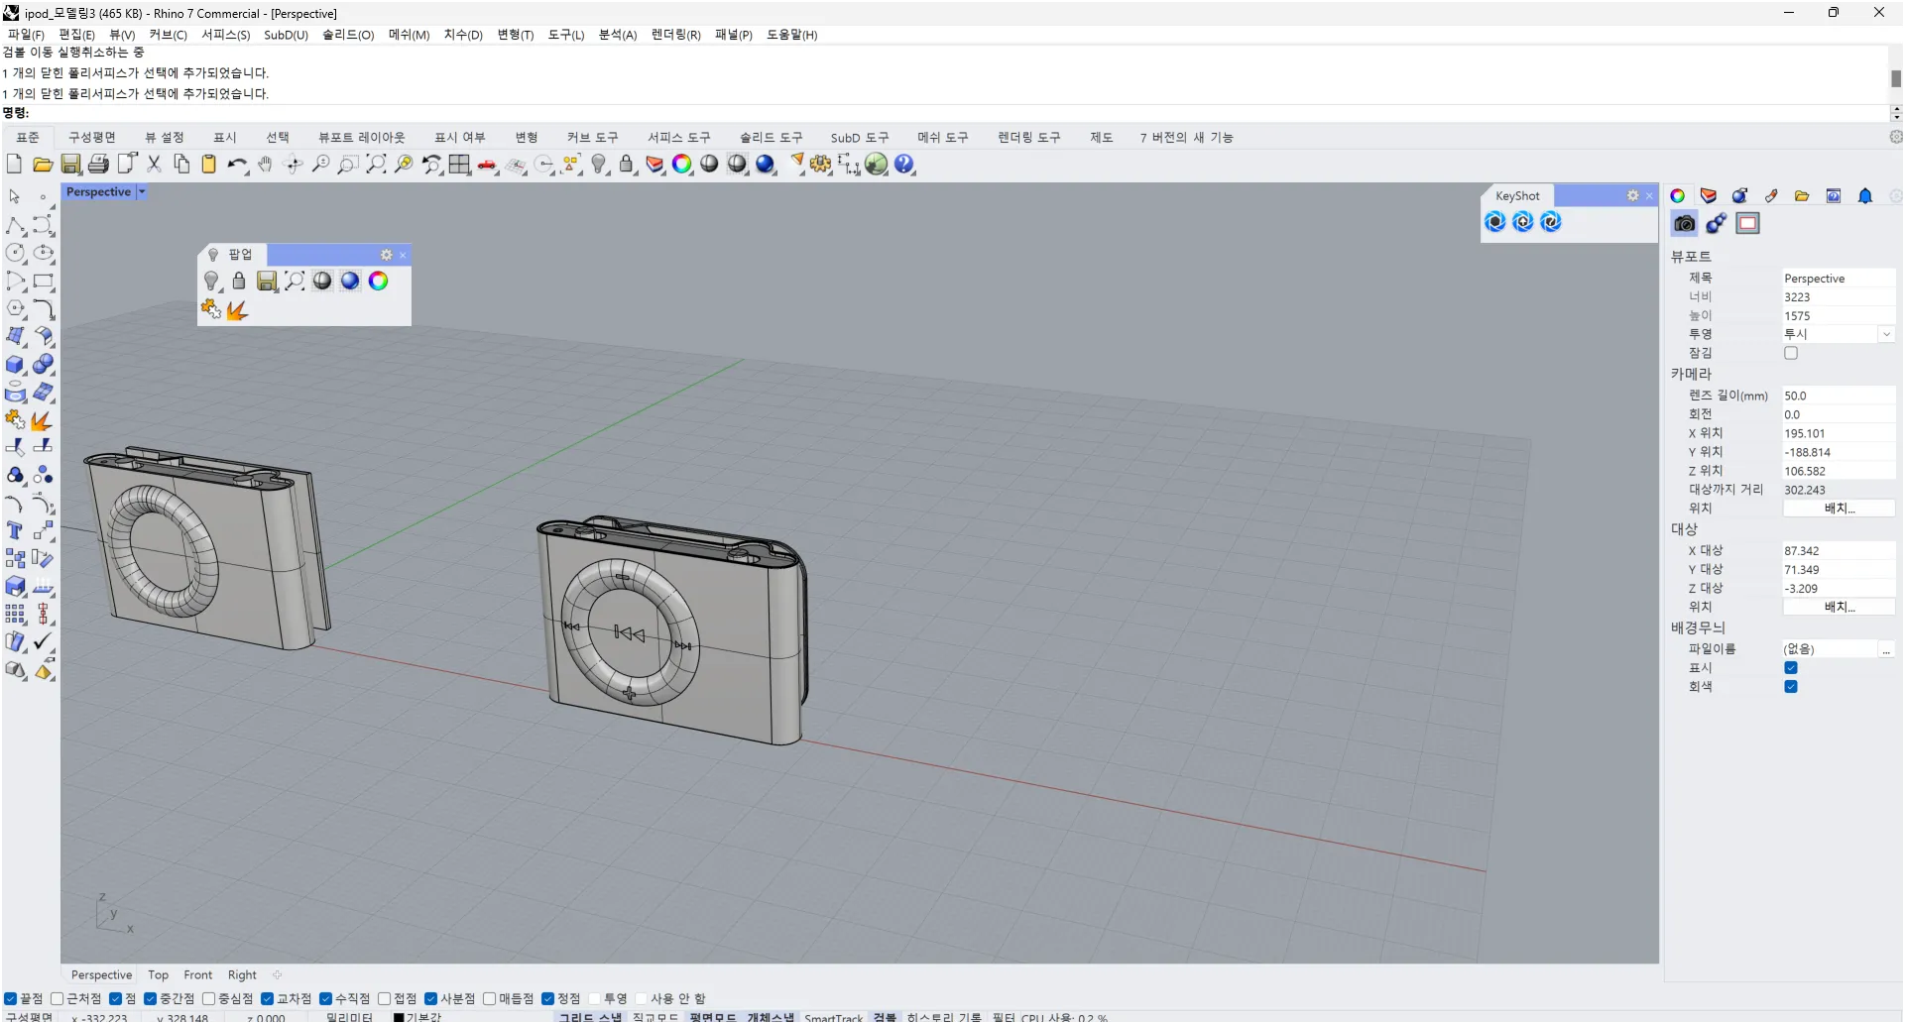Viewport: 1905px width, 1024px height.
Task: Toggle the 교차점 (Intersection) osnap checkbox
Action: (x=267, y=999)
